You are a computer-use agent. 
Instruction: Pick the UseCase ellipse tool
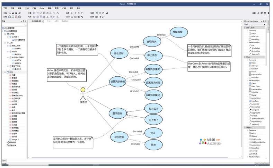pos(254,36)
